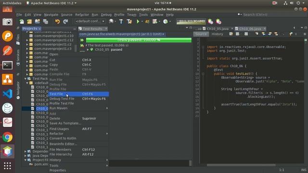Click clock showing vie 16:14
This screenshot has width=308, height=173.
tap(163, 3)
